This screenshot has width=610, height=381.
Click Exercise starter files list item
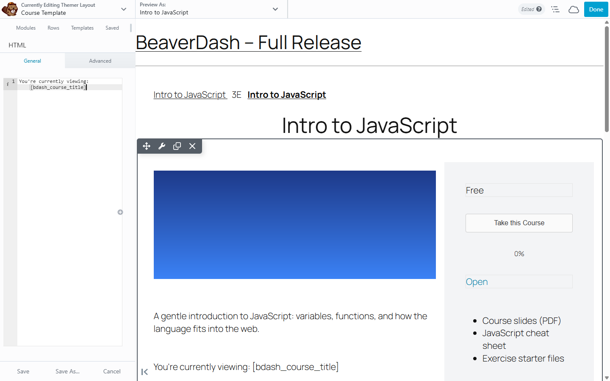coord(523,359)
